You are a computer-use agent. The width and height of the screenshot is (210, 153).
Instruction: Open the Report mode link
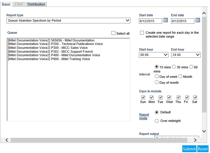click(x=144, y=116)
